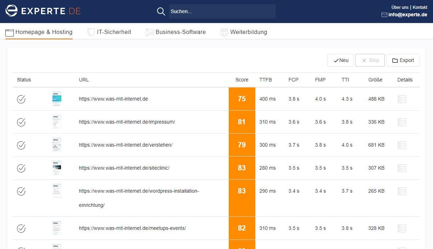Select the IT-Sicherheit tab
The width and height of the screenshot is (433, 249).
[x=110, y=32]
